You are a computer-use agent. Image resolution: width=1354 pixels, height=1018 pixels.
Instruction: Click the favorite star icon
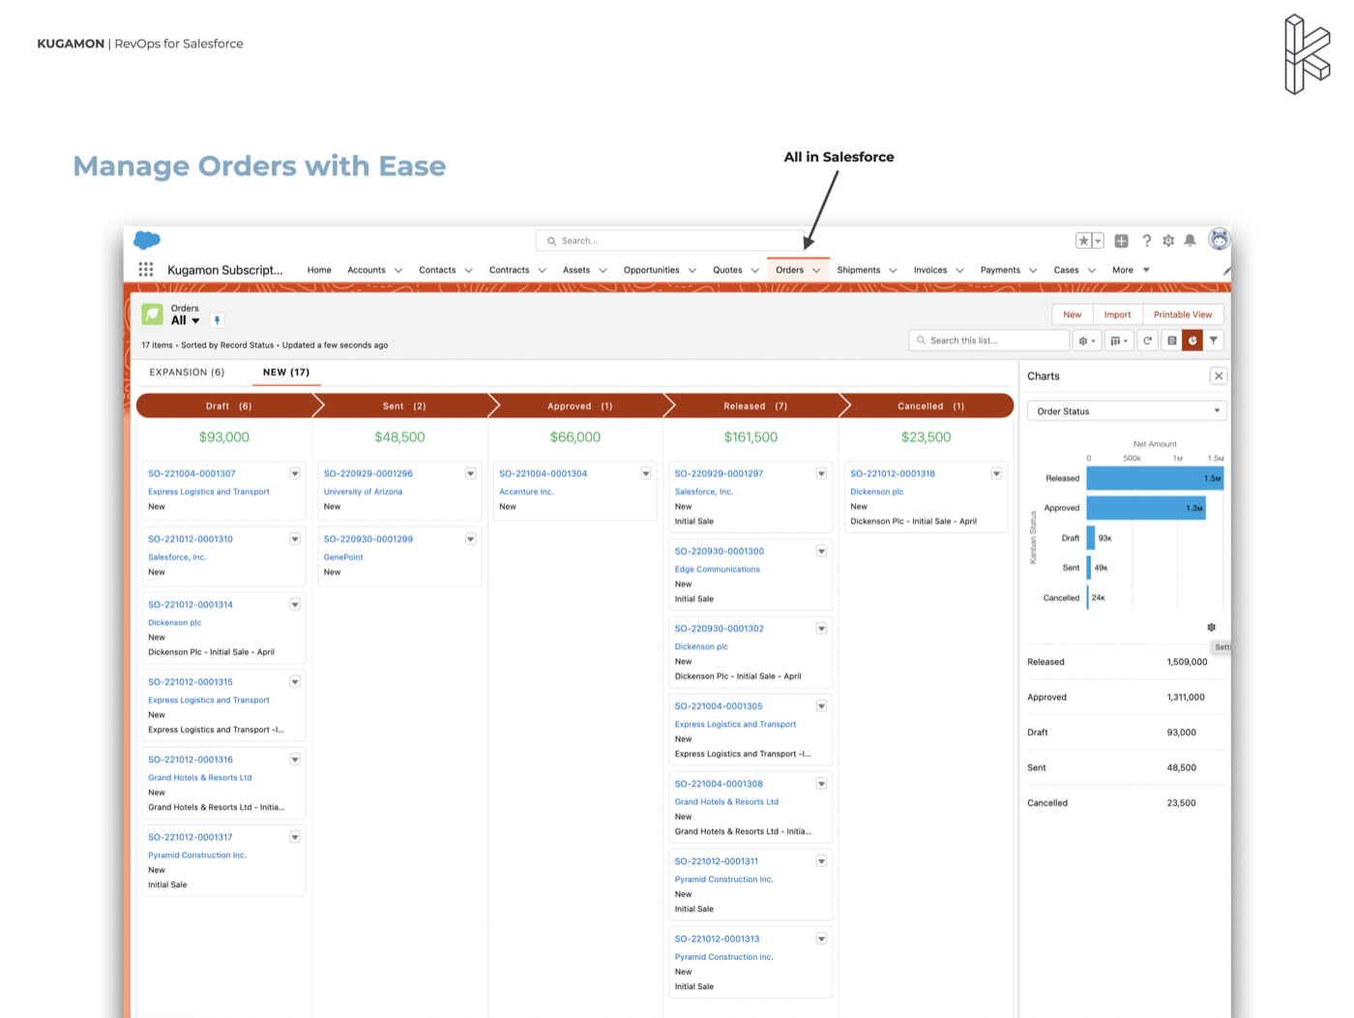pyautogui.click(x=1084, y=239)
